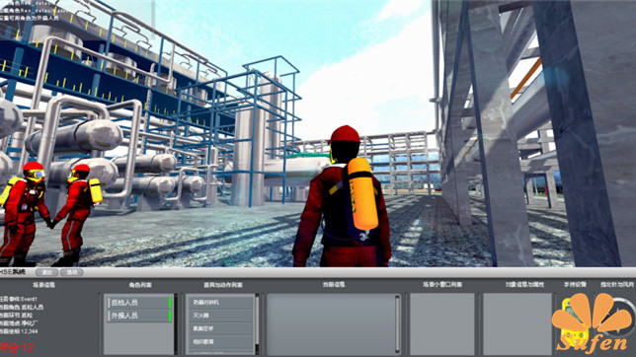Click the scrollbar of the tools and actions list

257,324
